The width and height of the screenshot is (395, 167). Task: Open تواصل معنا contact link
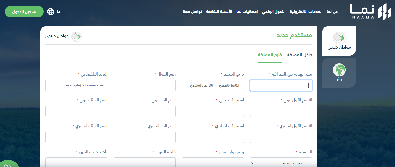coord(192,12)
